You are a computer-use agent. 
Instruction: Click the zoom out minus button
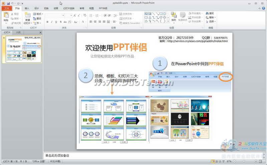[234, 161]
